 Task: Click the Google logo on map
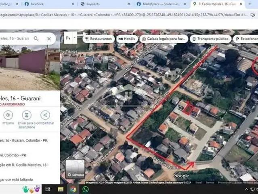[181, 176]
